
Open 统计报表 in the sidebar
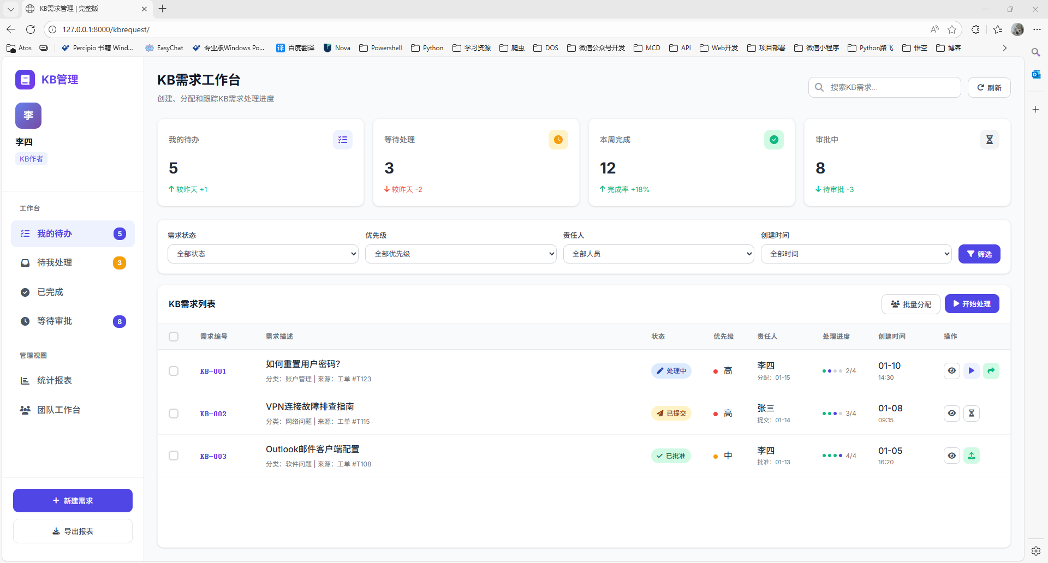[73, 381]
